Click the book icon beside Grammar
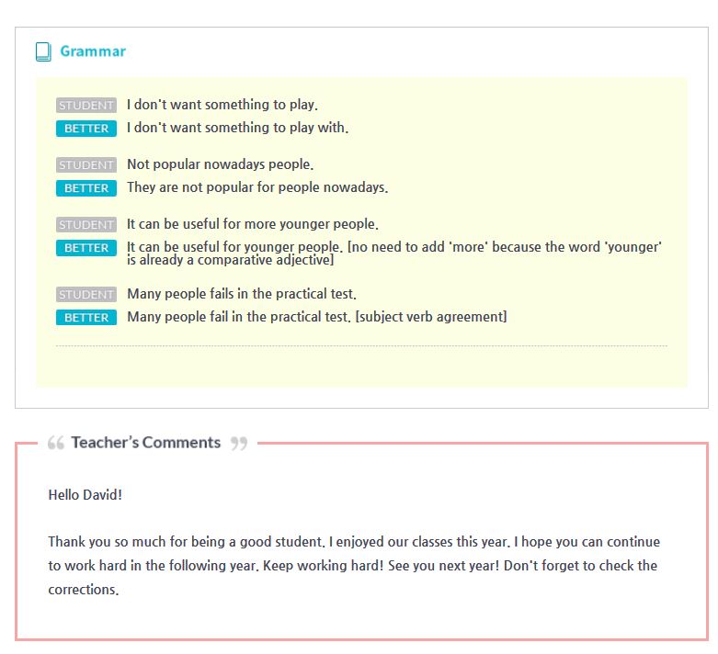The image size is (718, 654). (x=43, y=51)
